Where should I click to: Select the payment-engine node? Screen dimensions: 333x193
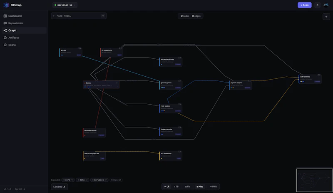click(241, 85)
